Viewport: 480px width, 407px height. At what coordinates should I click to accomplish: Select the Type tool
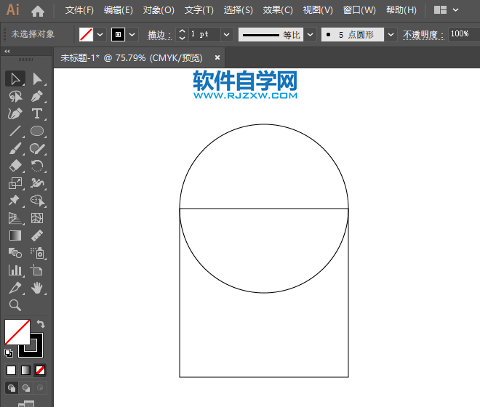[x=37, y=114]
